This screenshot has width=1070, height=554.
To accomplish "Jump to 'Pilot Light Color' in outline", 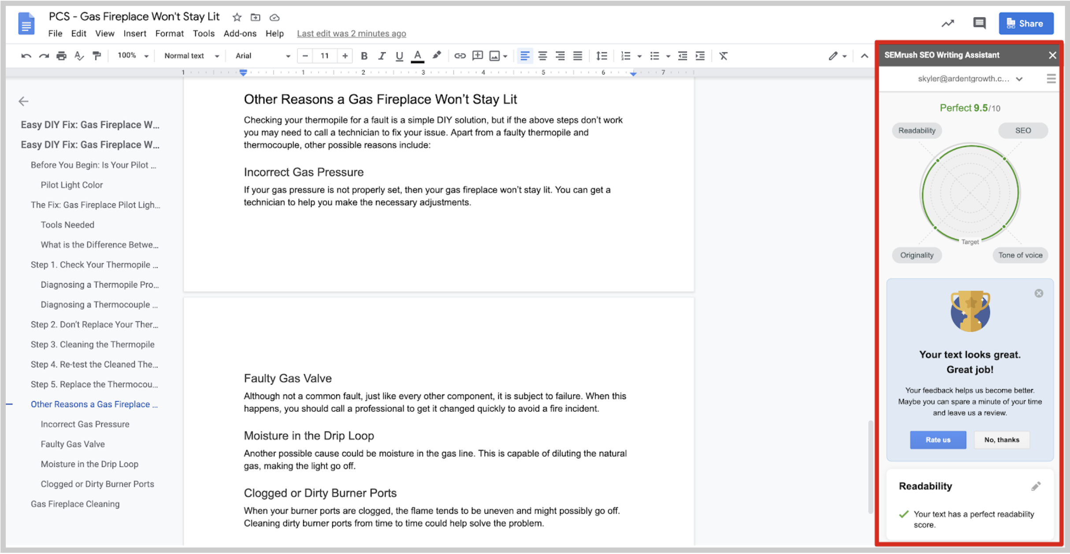I will coord(72,185).
